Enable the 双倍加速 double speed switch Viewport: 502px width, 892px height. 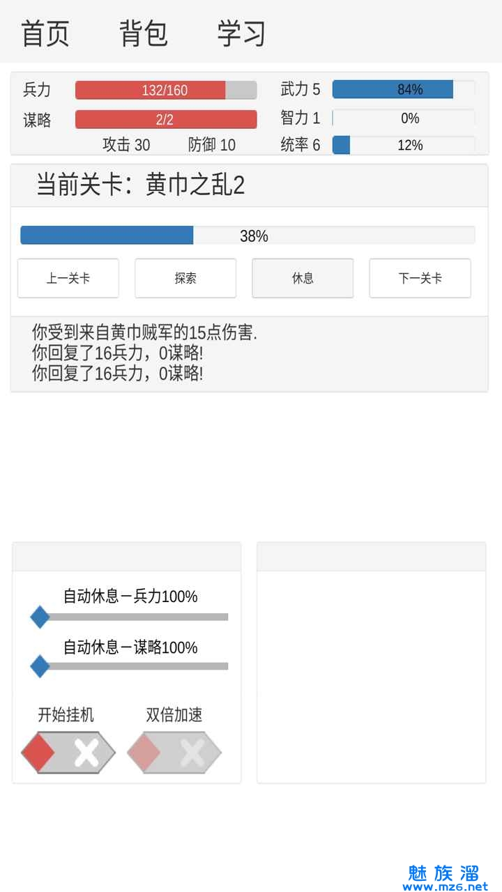coord(174,753)
